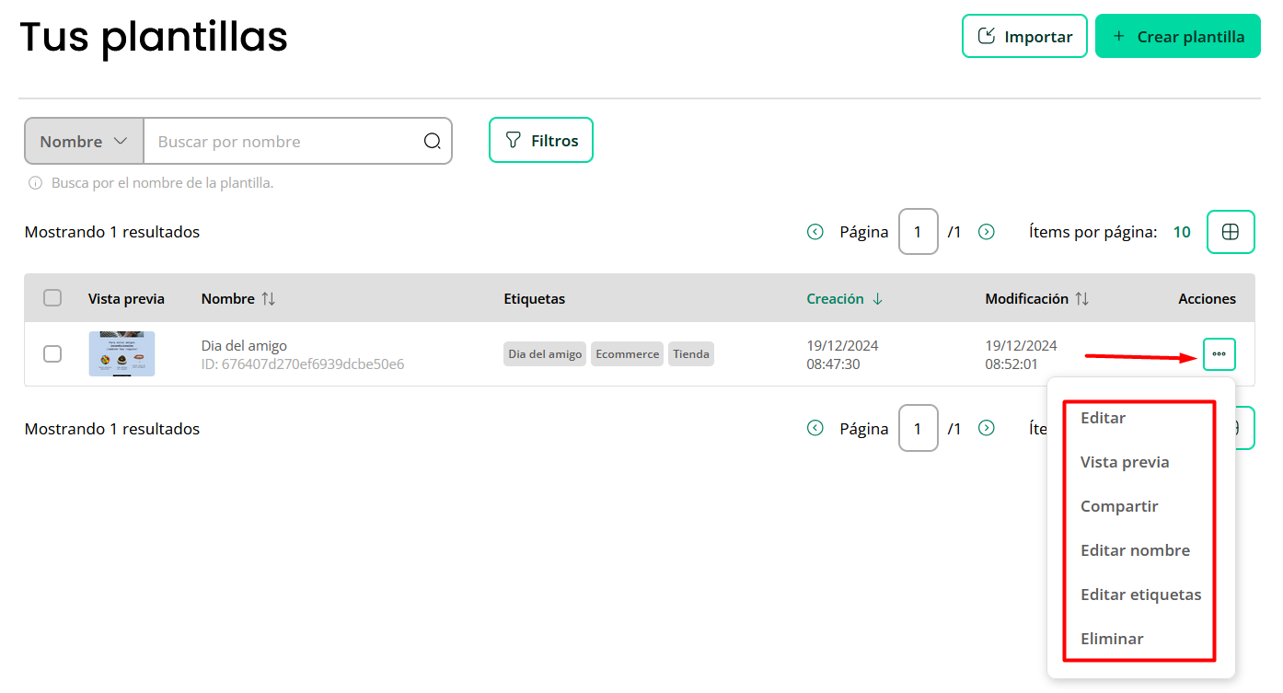Image resolution: width=1283 pixels, height=693 pixels.
Task: Sort templates by Nombre column arrows
Action: pyautogui.click(x=268, y=298)
